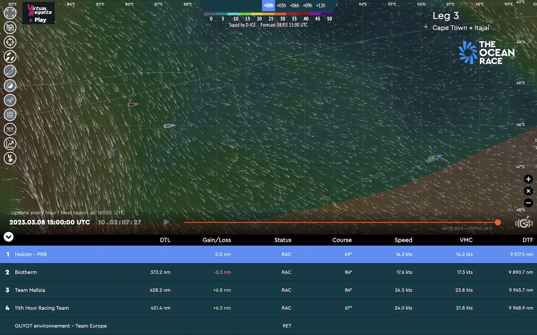The image size is (537, 335).
Task: Sort leaderboard by Gain/Loss column
Action: click(217, 240)
